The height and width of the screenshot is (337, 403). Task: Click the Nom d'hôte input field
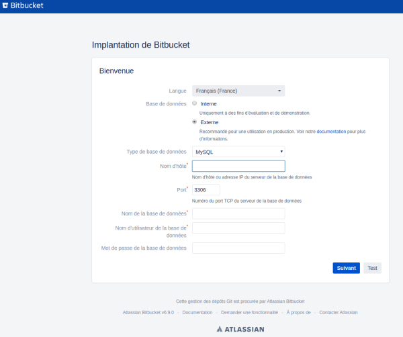coord(238,166)
